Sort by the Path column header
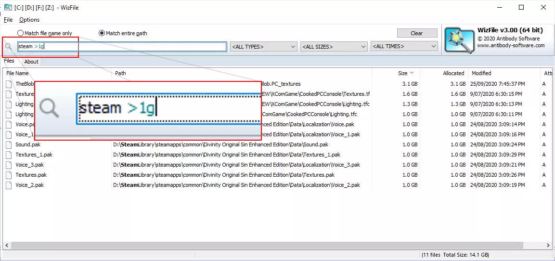This screenshot has width=555, height=261. coord(120,73)
